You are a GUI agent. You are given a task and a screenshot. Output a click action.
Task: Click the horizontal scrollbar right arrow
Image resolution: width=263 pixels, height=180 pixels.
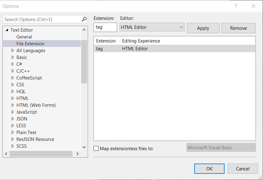(x=78, y=154)
